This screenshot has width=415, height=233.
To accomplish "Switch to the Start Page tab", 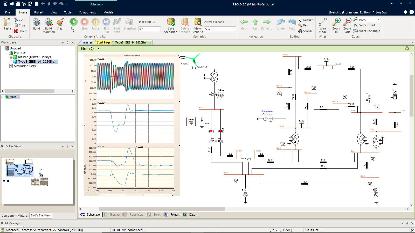I will click(x=103, y=42).
